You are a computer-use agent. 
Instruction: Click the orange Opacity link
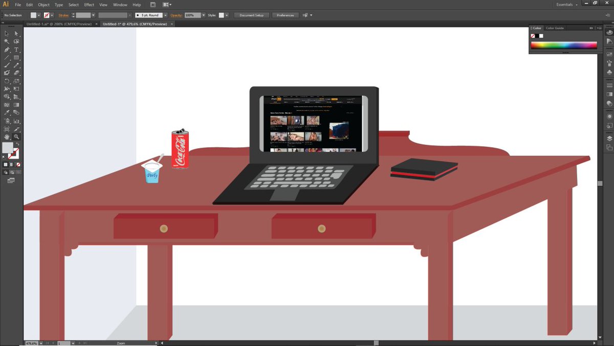[x=176, y=15]
